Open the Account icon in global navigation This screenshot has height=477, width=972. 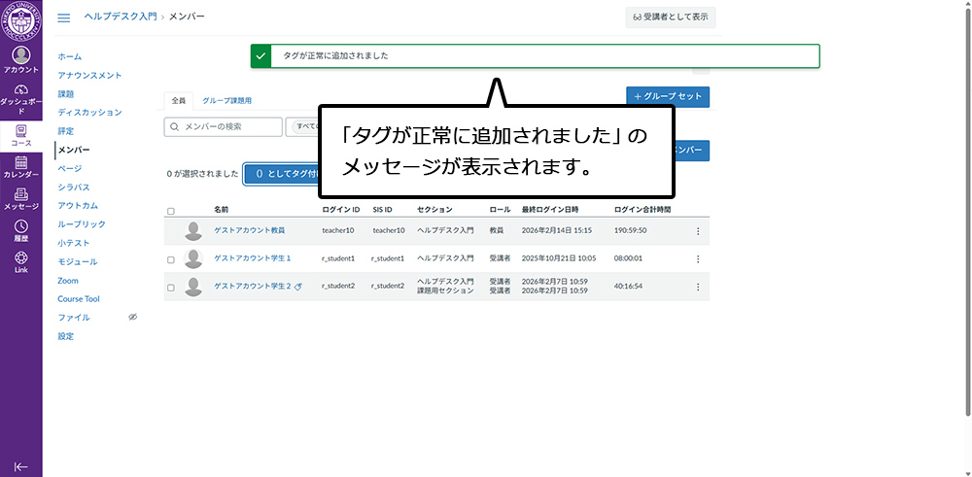[x=20, y=60]
